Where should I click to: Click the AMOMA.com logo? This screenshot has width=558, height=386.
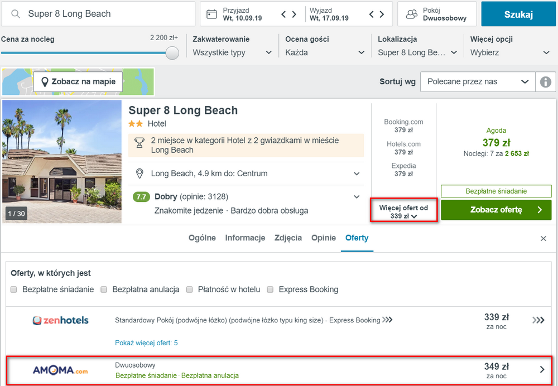point(60,370)
